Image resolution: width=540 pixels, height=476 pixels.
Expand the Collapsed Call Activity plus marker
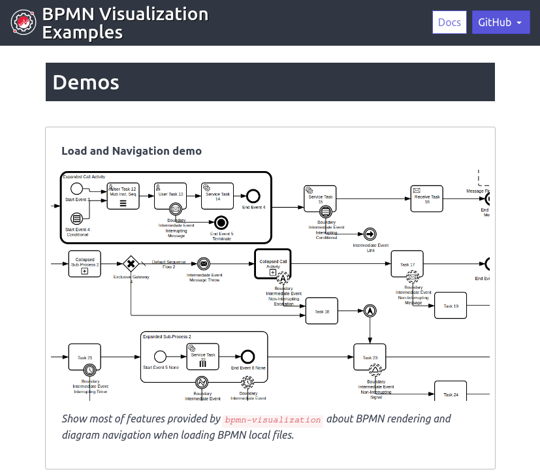[273, 272]
